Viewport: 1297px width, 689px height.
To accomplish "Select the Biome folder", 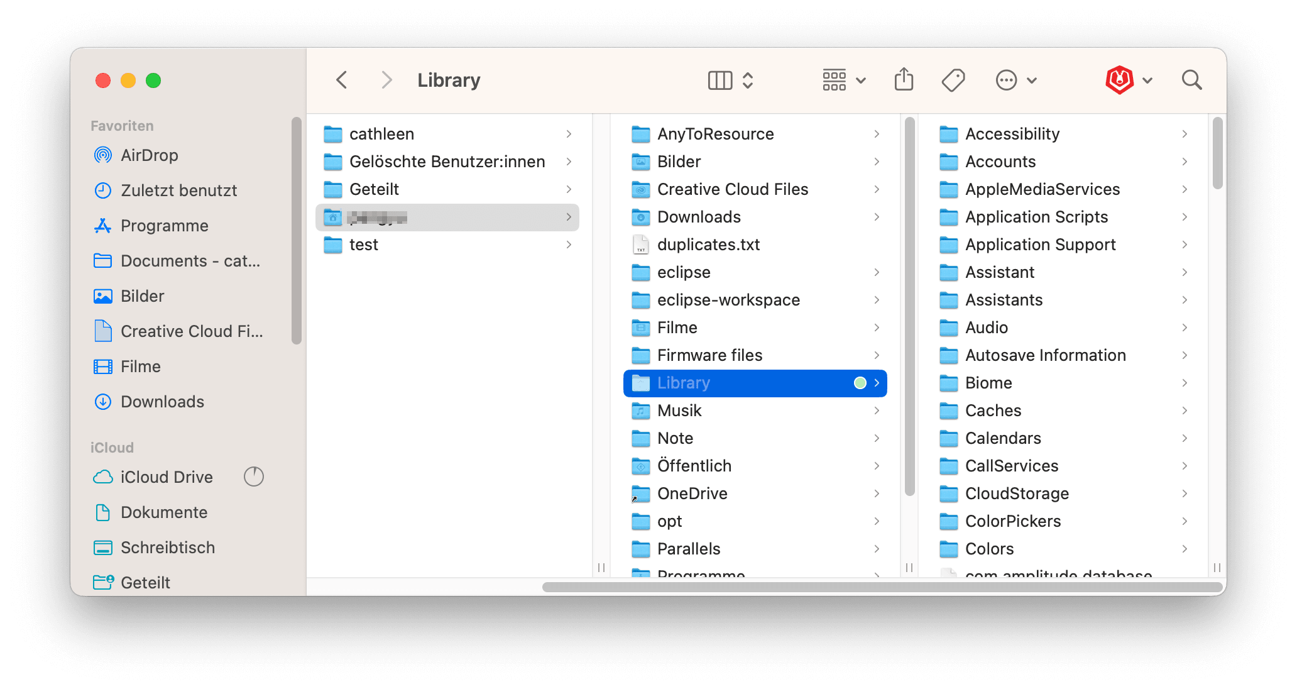I will point(1063,383).
